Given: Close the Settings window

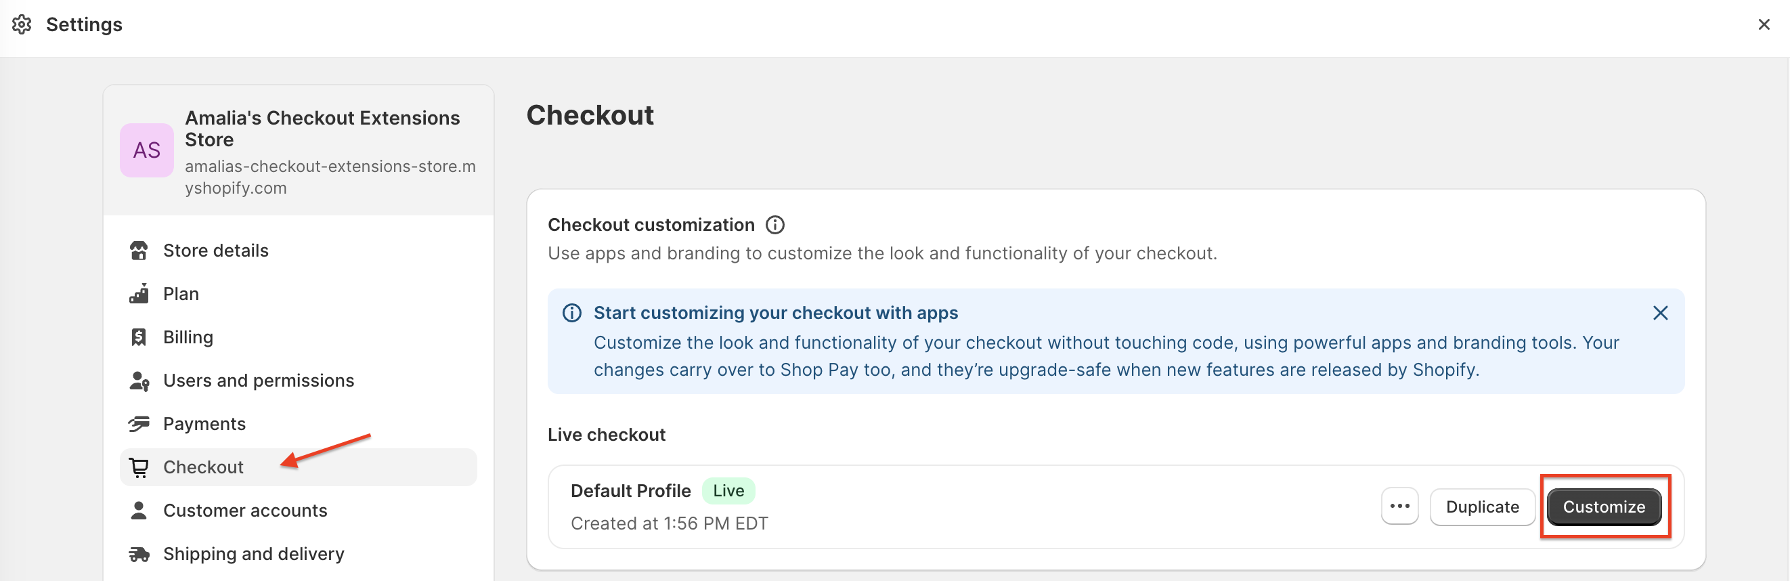Looking at the screenshot, I should pyautogui.click(x=1764, y=24).
